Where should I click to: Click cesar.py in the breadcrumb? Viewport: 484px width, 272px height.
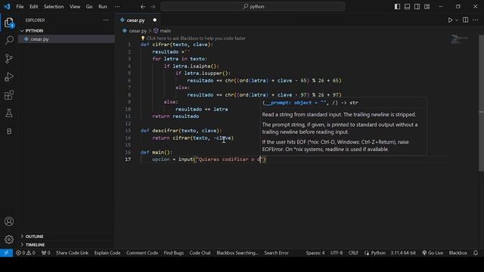(138, 31)
